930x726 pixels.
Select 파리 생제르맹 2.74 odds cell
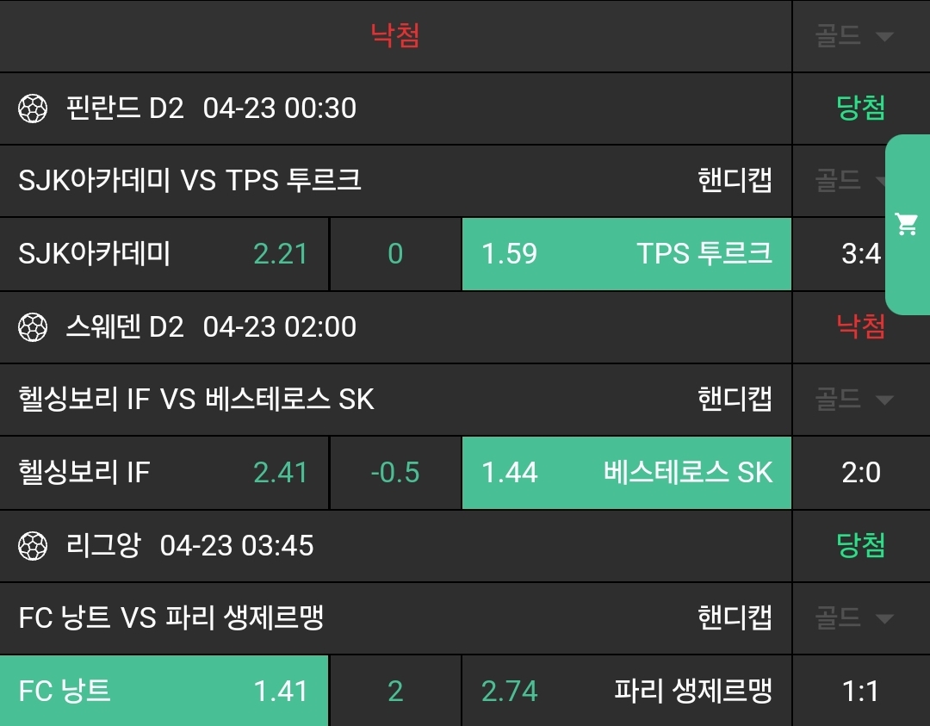(x=626, y=691)
